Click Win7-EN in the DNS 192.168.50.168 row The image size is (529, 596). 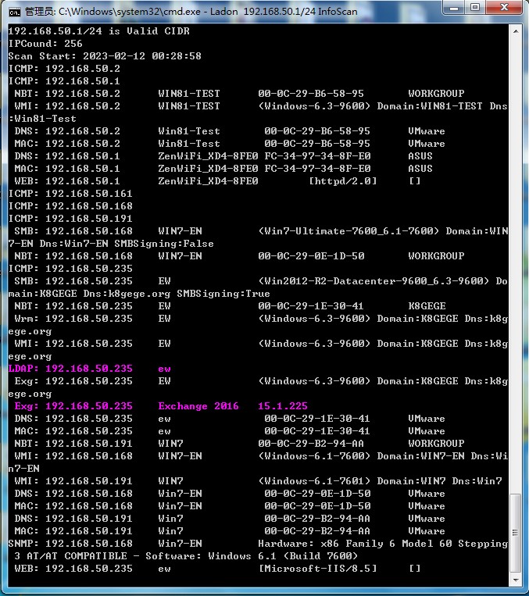180,494
